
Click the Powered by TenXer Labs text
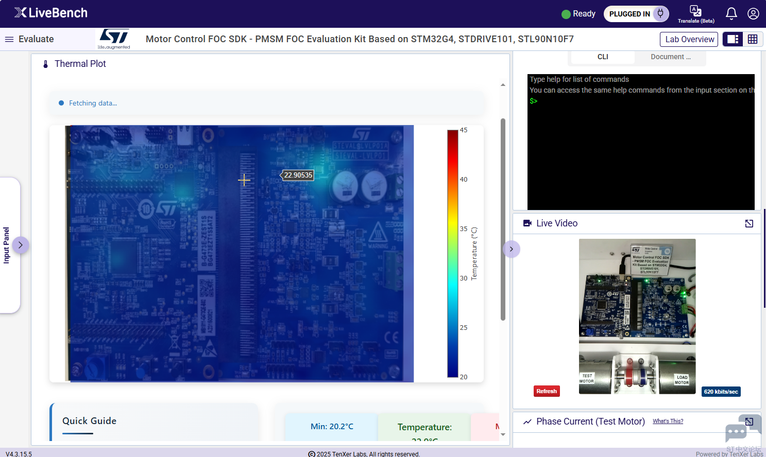729,454
